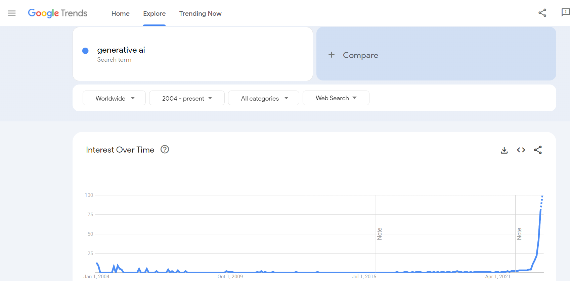Open the embed code icon
The height and width of the screenshot is (281, 570).
click(x=521, y=150)
